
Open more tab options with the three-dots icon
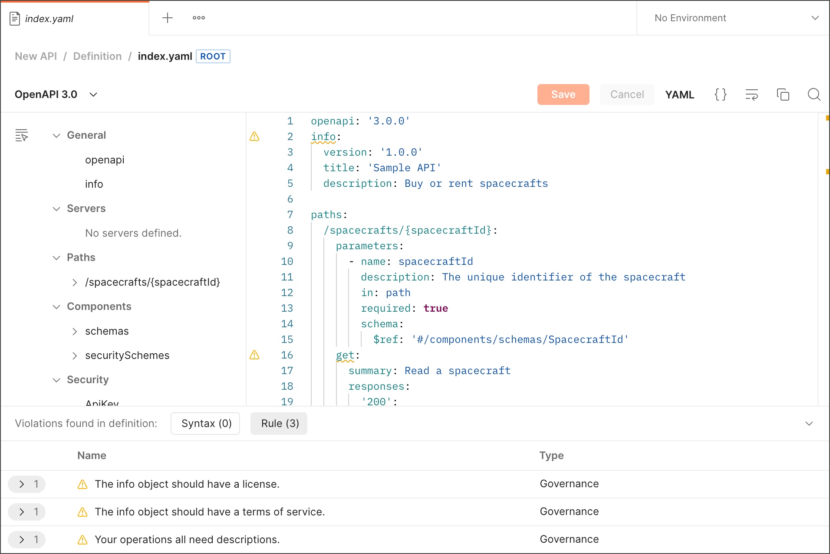coord(199,18)
